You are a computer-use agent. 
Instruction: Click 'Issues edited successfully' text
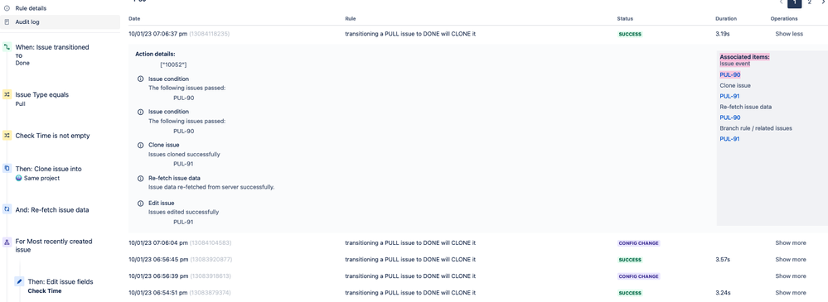pos(183,212)
